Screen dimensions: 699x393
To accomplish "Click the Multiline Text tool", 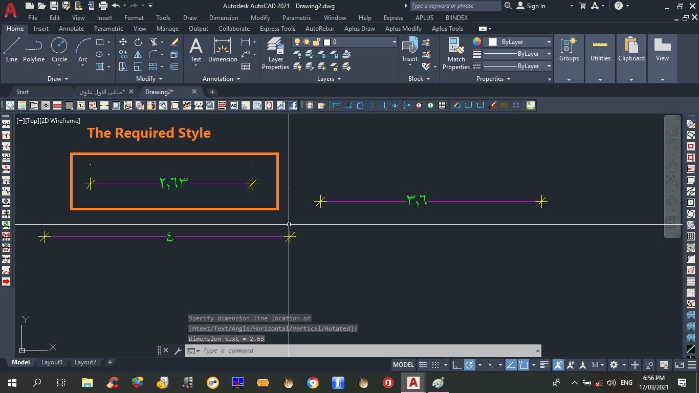I will 196,50.
